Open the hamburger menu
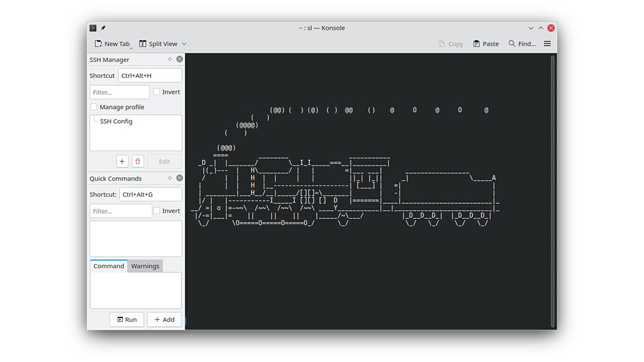The height and width of the screenshot is (362, 644). 547,44
